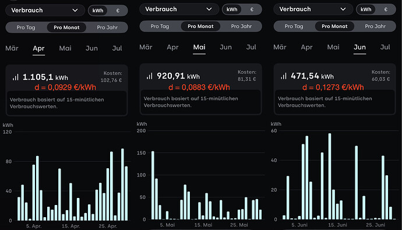Screen dimensions: 402x230
Task: Select kWh unit in the Juni panel
Action: point(366,9)
